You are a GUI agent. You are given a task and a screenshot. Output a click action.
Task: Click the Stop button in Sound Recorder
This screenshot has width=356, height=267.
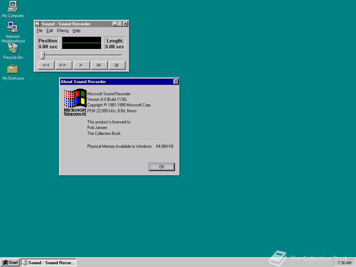[99, 65]
